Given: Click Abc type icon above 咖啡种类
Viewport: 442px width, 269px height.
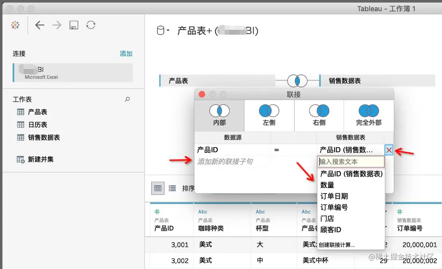Looking at the screenshot, I should point(203,211).
